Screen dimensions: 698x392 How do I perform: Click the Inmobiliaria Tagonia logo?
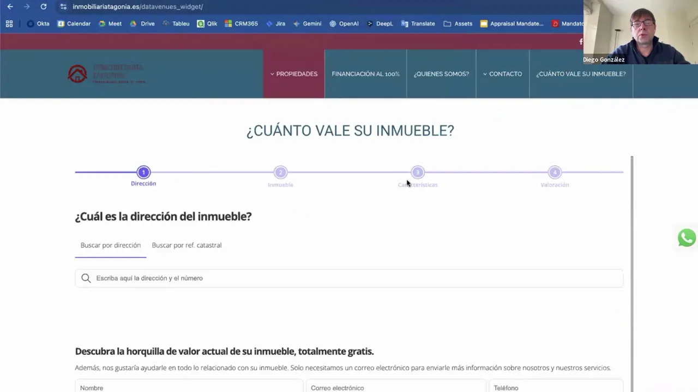(106, 73)
